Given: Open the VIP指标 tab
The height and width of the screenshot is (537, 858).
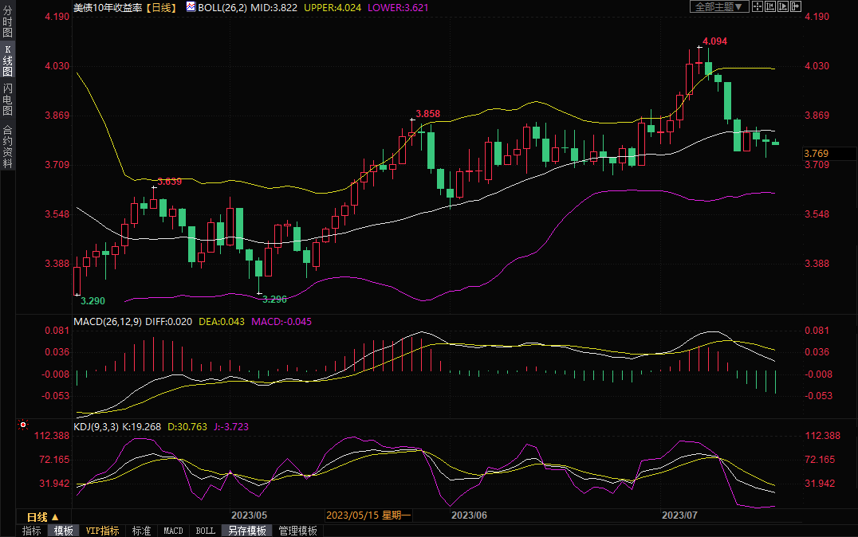Looking at the screenshot, I should [x=102, y=531].
